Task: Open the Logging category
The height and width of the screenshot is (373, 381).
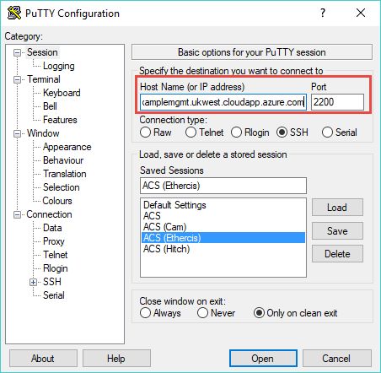Action: [59, 66]
